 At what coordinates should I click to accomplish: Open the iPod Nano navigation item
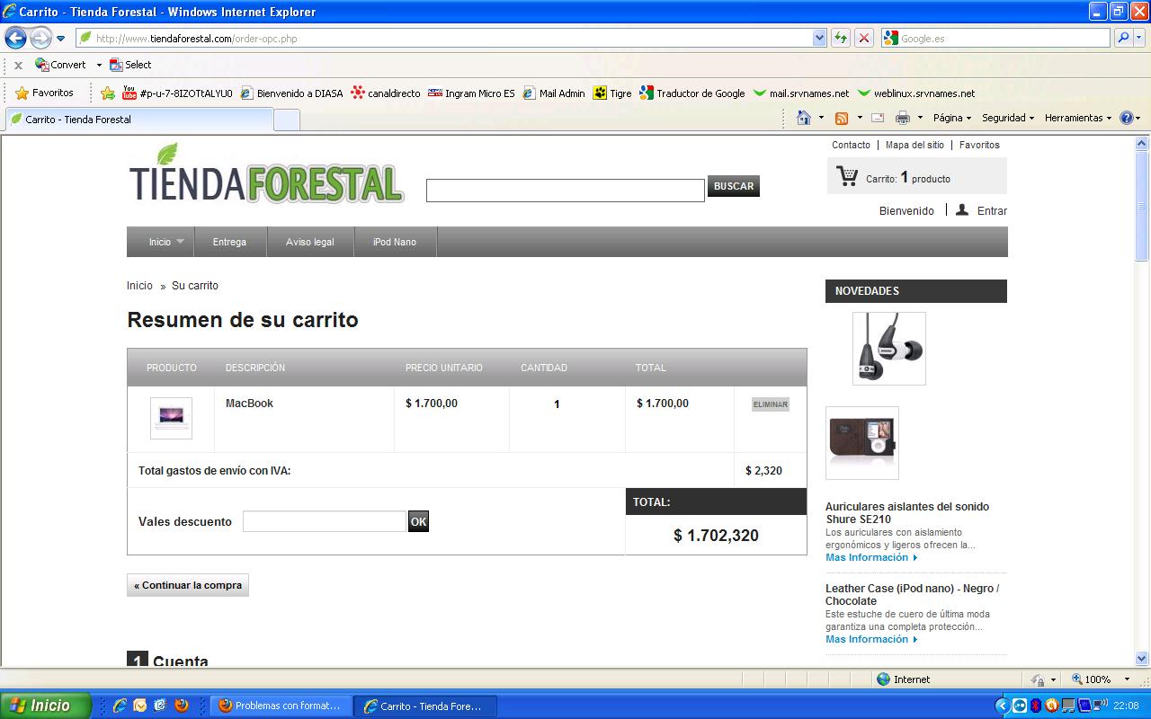pos(395,242)
